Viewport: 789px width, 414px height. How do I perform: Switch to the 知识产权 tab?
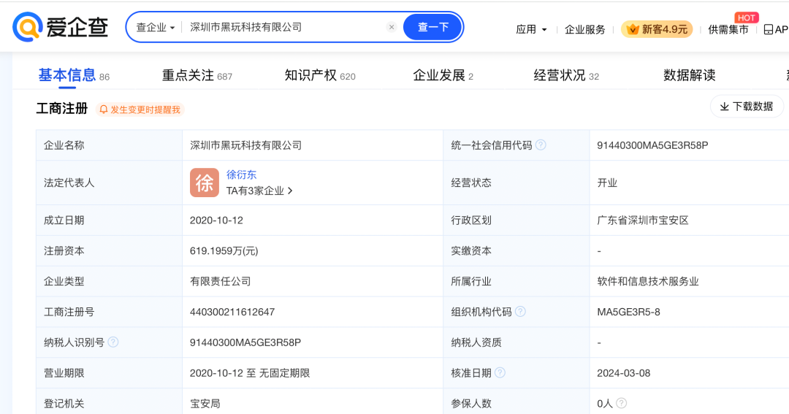[320, 75]
